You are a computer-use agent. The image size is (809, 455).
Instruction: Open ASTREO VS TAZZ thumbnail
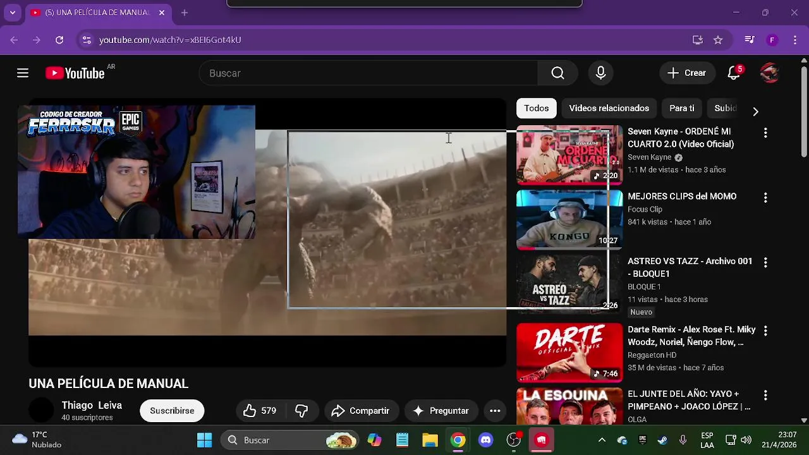click(569, 284)
